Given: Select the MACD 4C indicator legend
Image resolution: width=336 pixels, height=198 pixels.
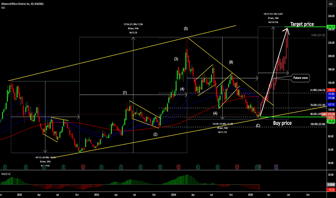Looking at the screenshot, I should point(6,174).
